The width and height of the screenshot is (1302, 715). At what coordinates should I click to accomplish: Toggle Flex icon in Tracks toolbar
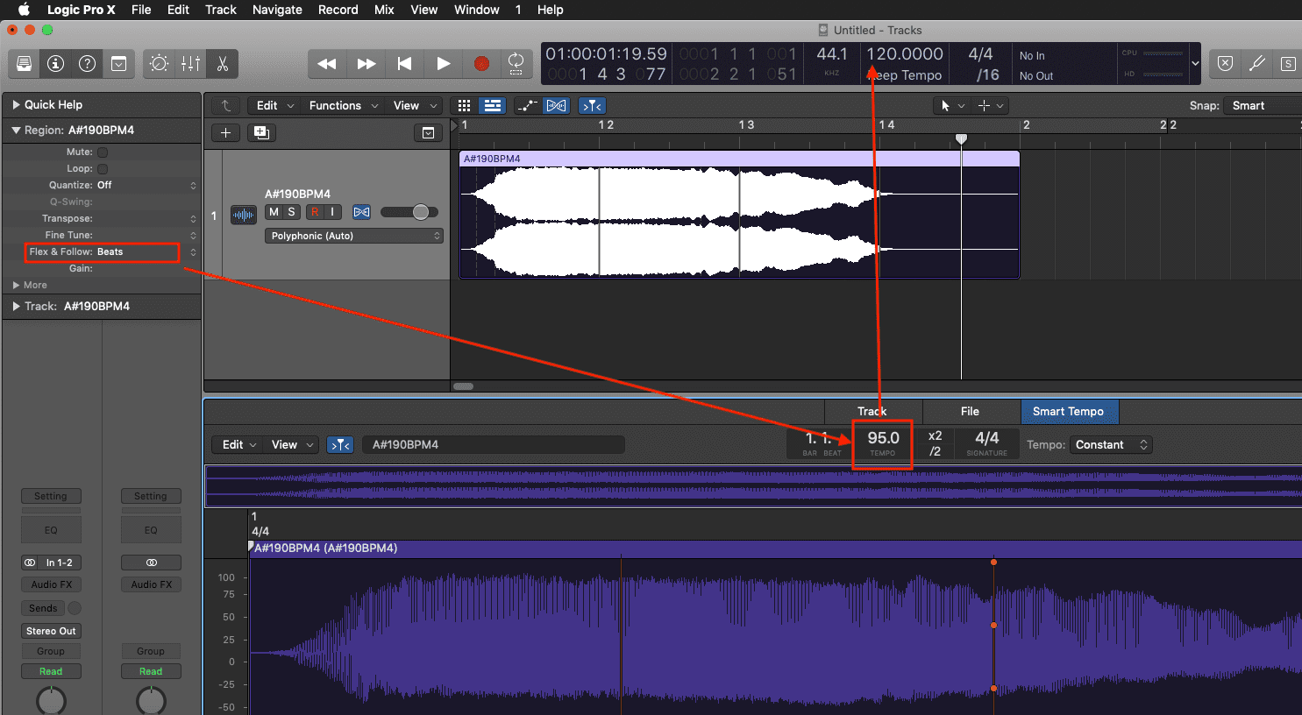pyautogui.click(x=556, y=106)
